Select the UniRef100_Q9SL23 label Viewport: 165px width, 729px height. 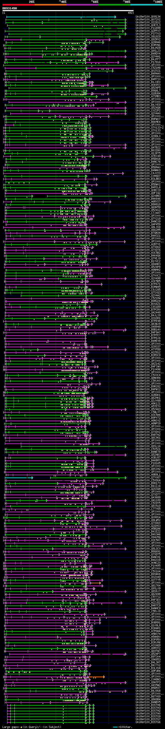148,51
